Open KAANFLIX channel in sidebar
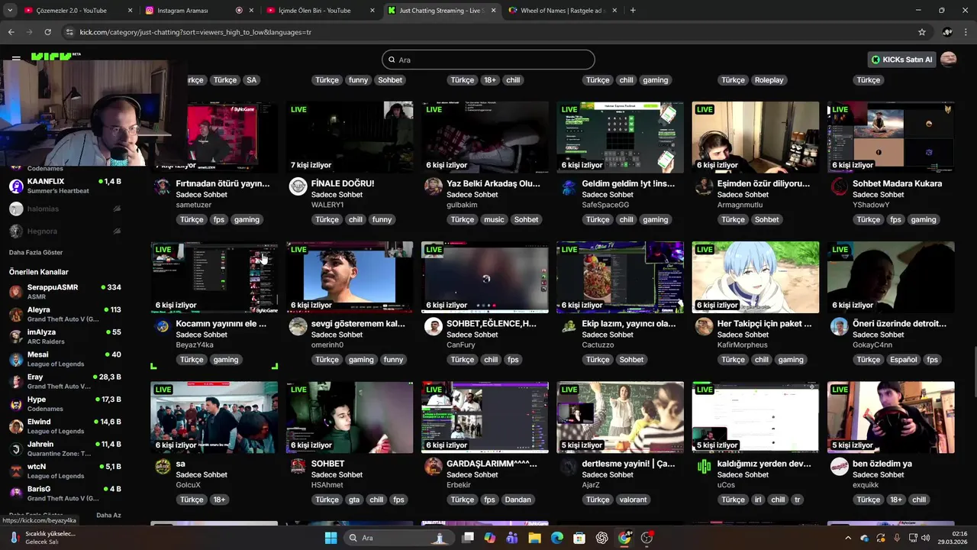This screenshot has width=977, height=550. point(65,186)
